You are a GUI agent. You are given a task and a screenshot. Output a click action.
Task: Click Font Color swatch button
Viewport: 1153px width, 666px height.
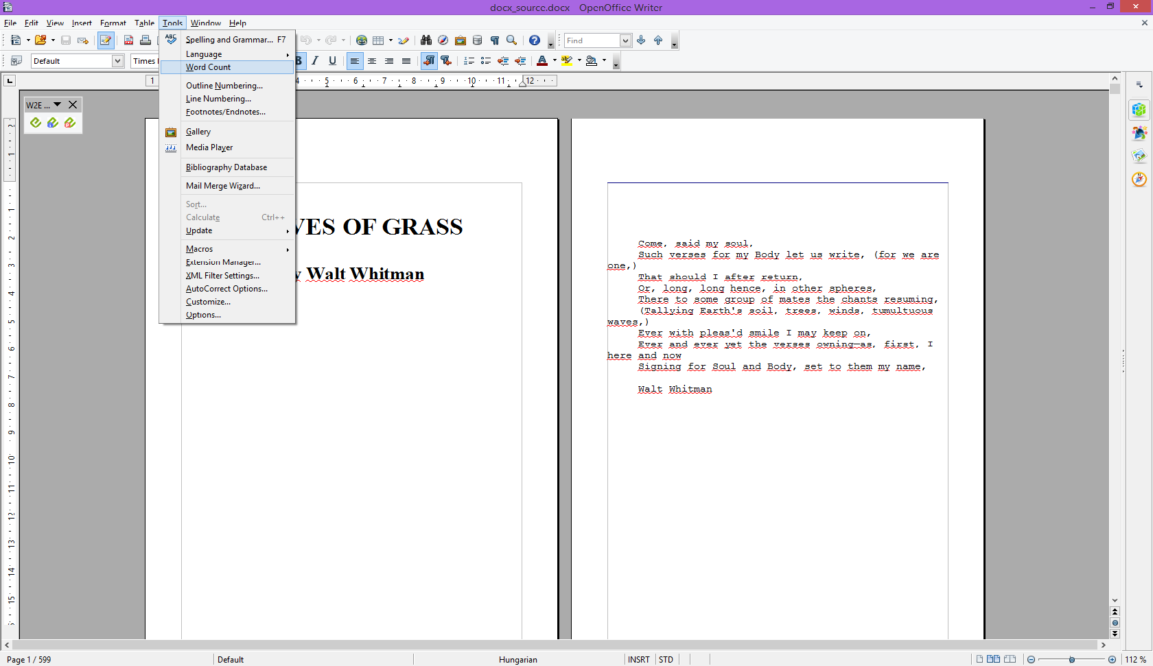tap(542, 61)
